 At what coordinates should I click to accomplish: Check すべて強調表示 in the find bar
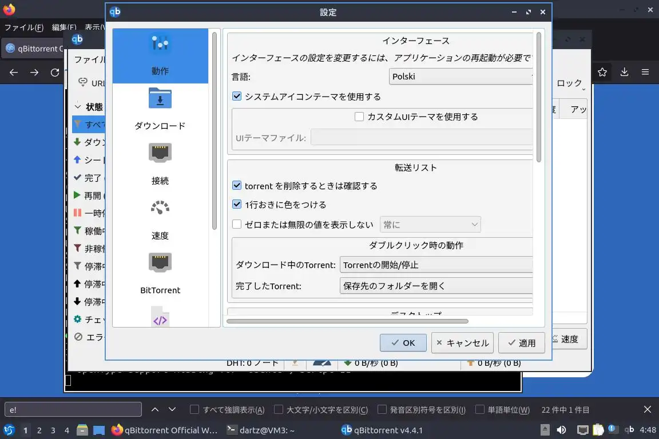pos(194,409)
